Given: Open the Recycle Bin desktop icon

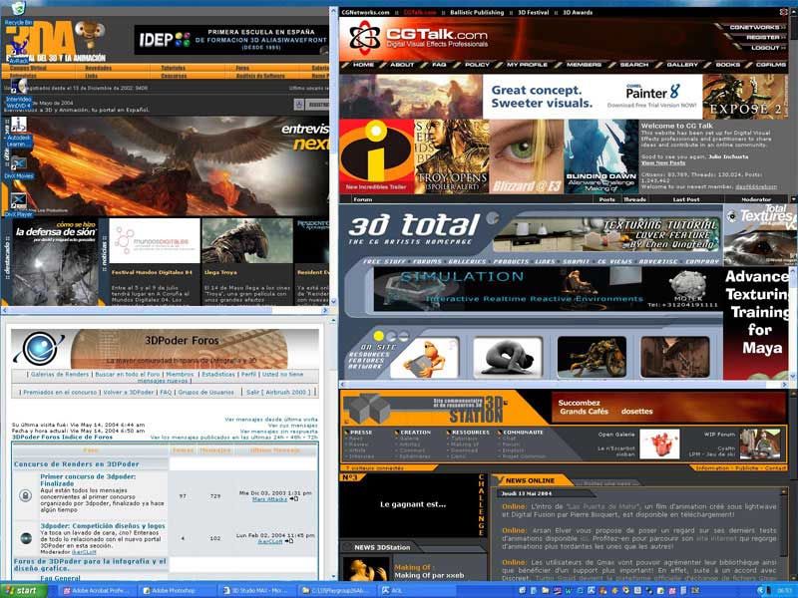Looking at the screenshot, I should click(18, 13).
